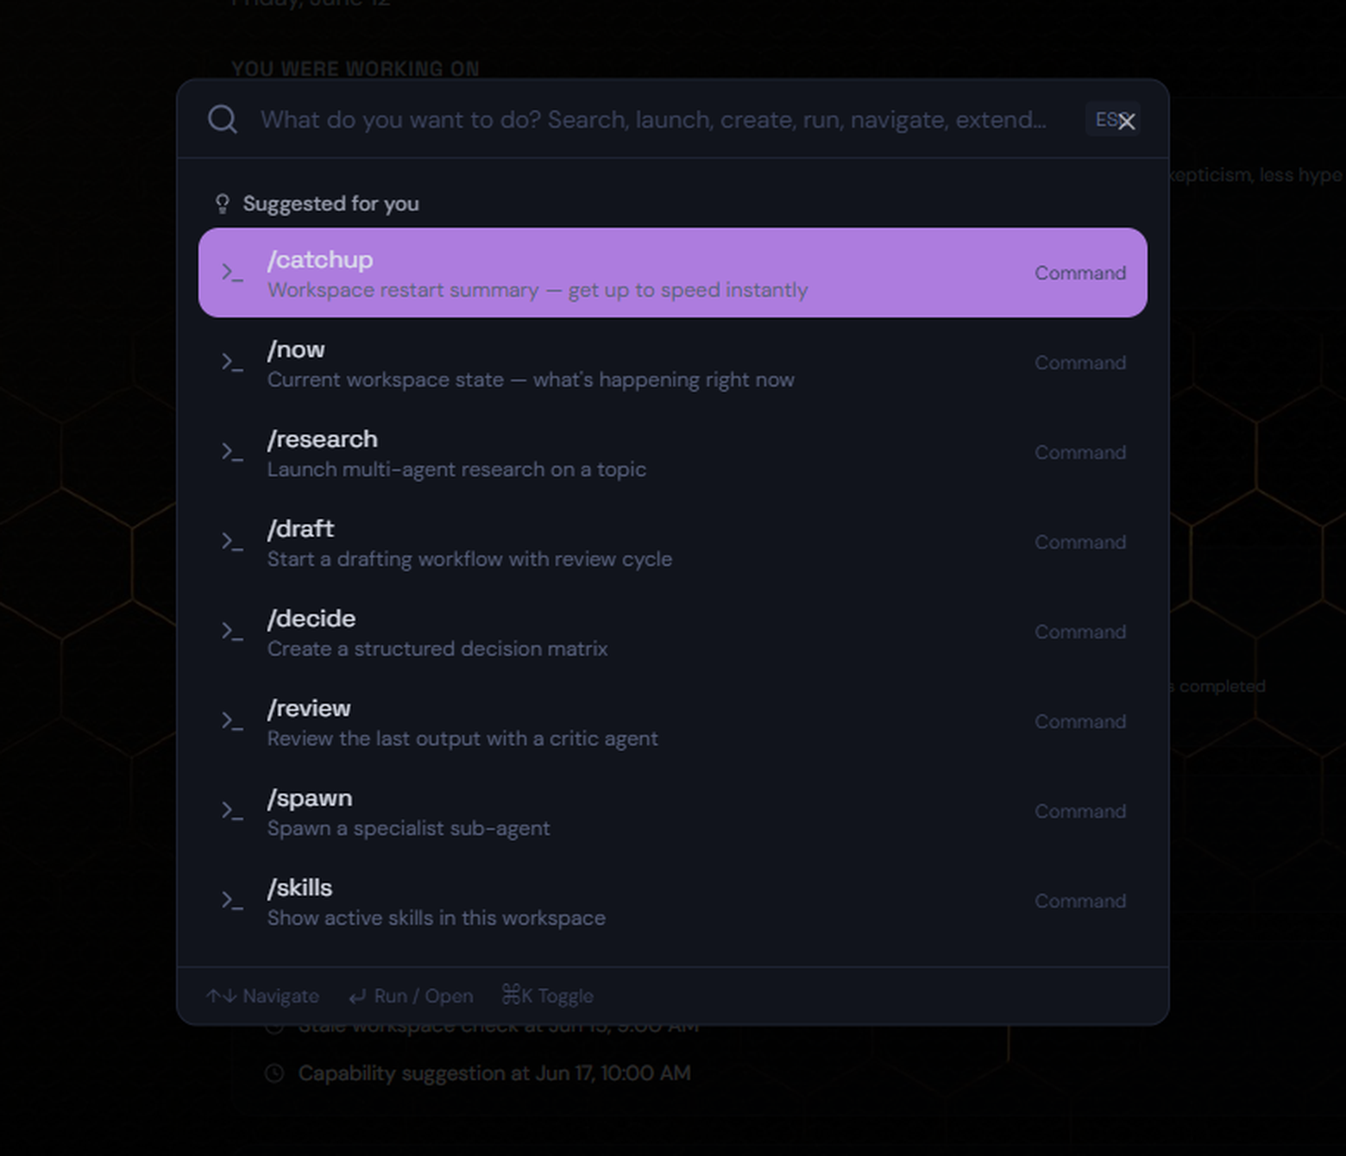Click the Run / Open hint in the footer
1346x1156 pixels.
(411, 996)
